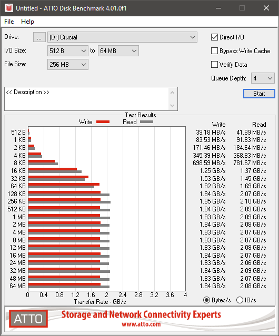
Task: Expand the File Size 256 MB dropdown
Action: click(68, 65)
